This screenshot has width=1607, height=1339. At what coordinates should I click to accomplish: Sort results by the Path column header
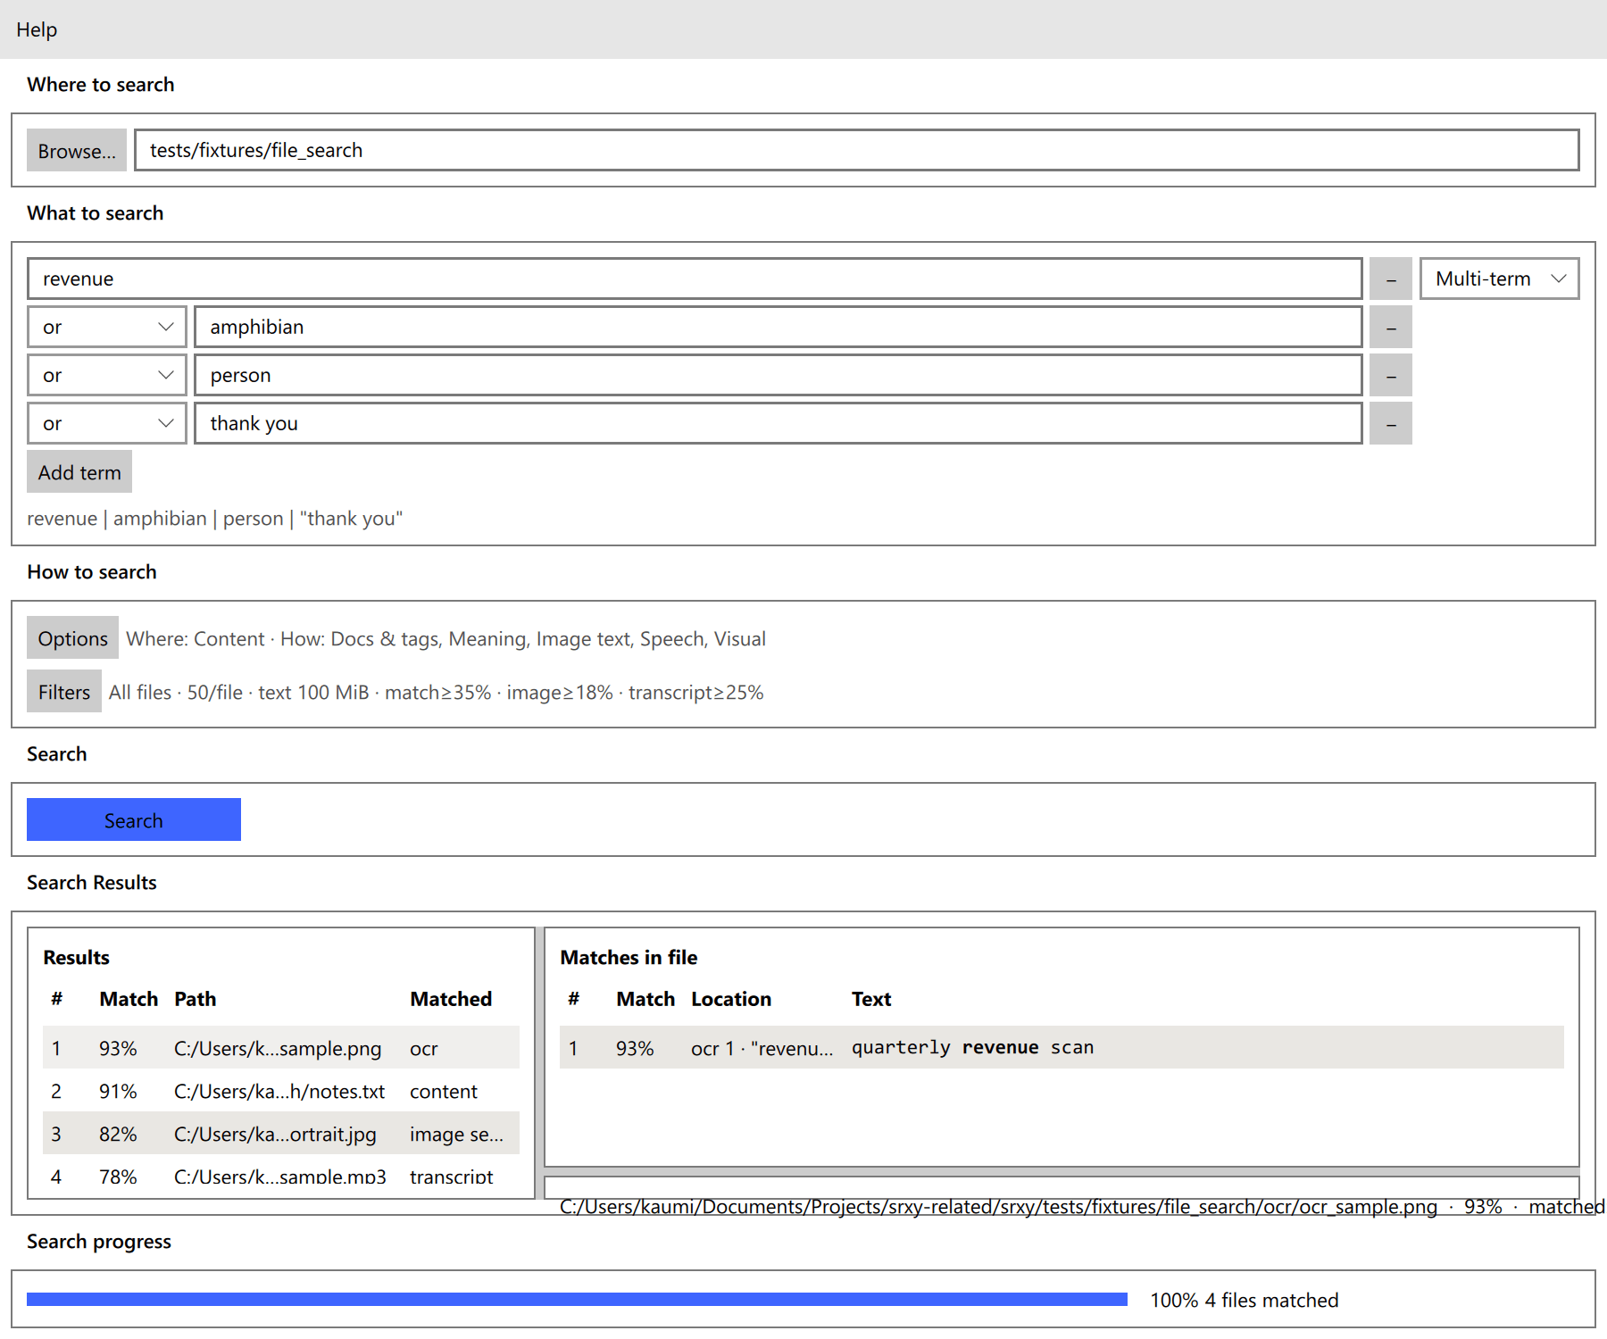pos(196,999)
